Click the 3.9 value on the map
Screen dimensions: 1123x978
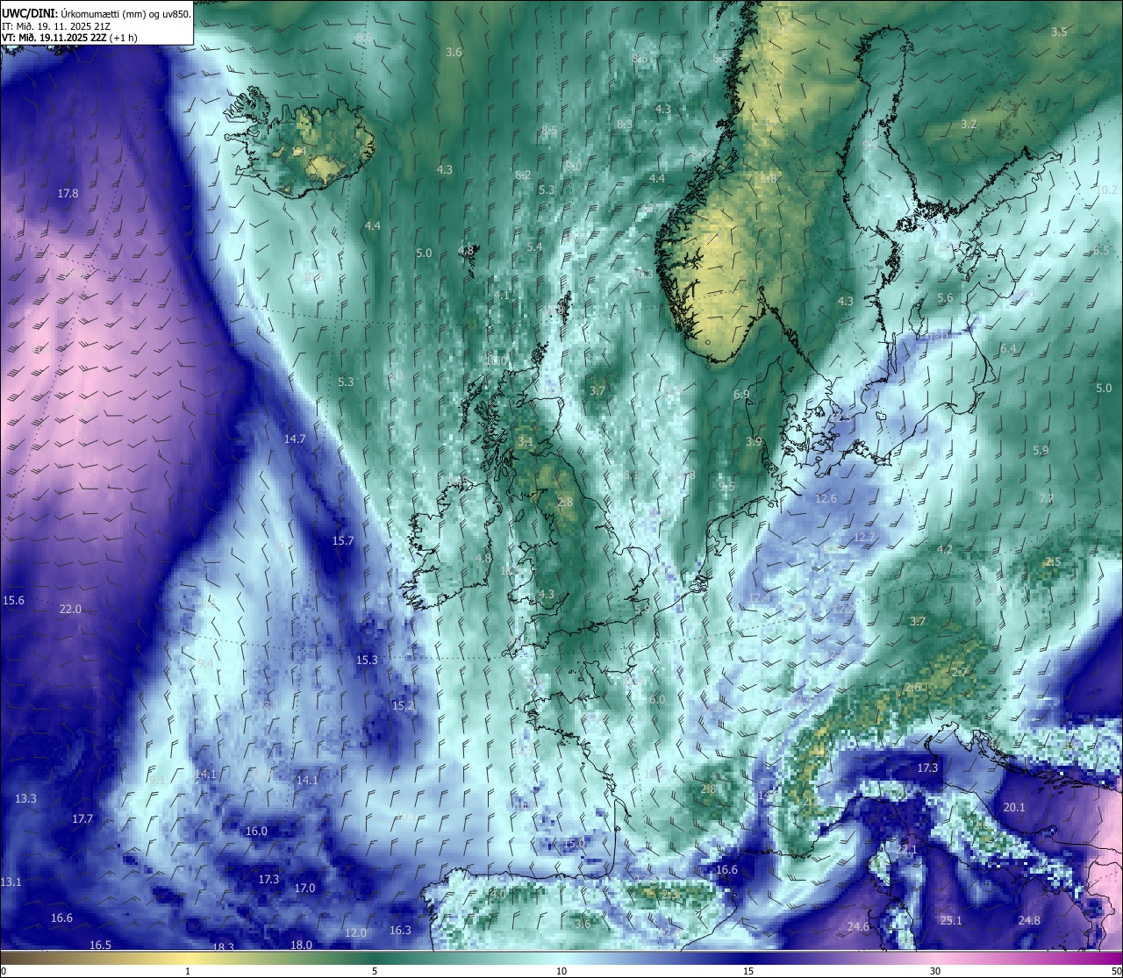(754, 441)
